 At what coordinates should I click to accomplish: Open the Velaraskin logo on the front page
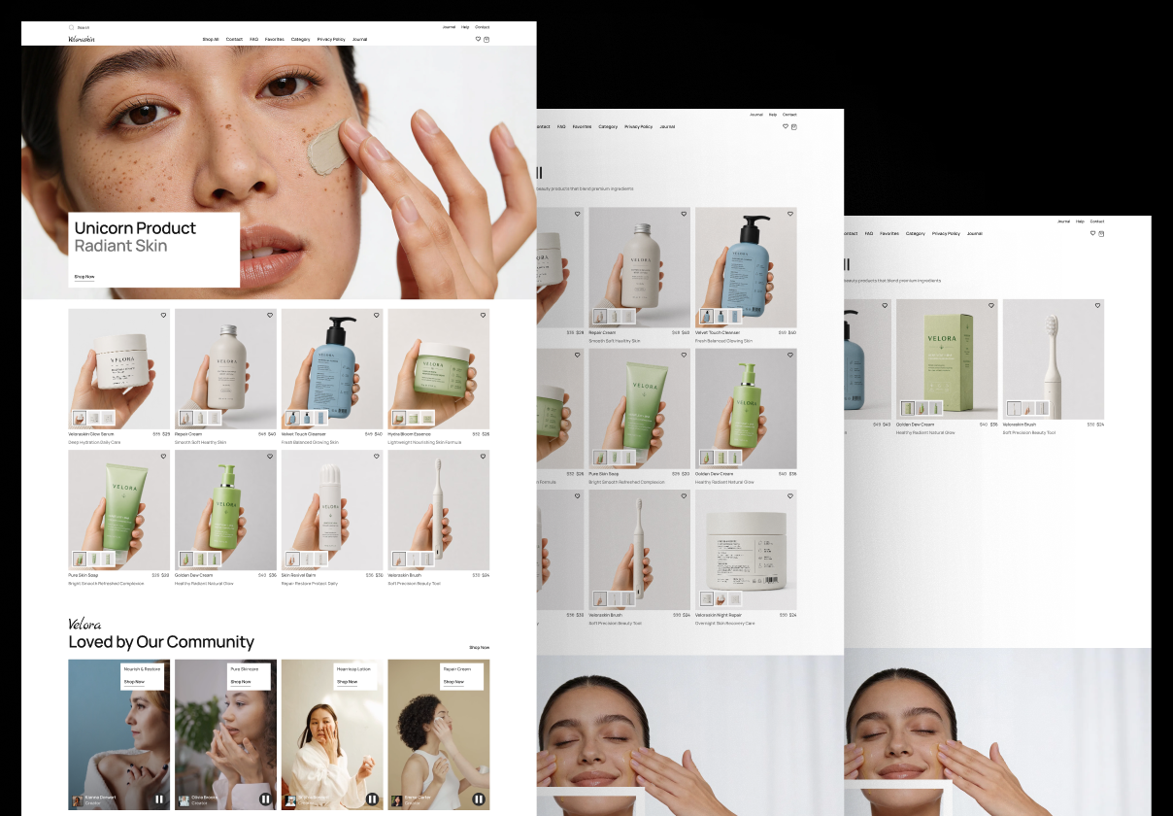pos(82,39)
